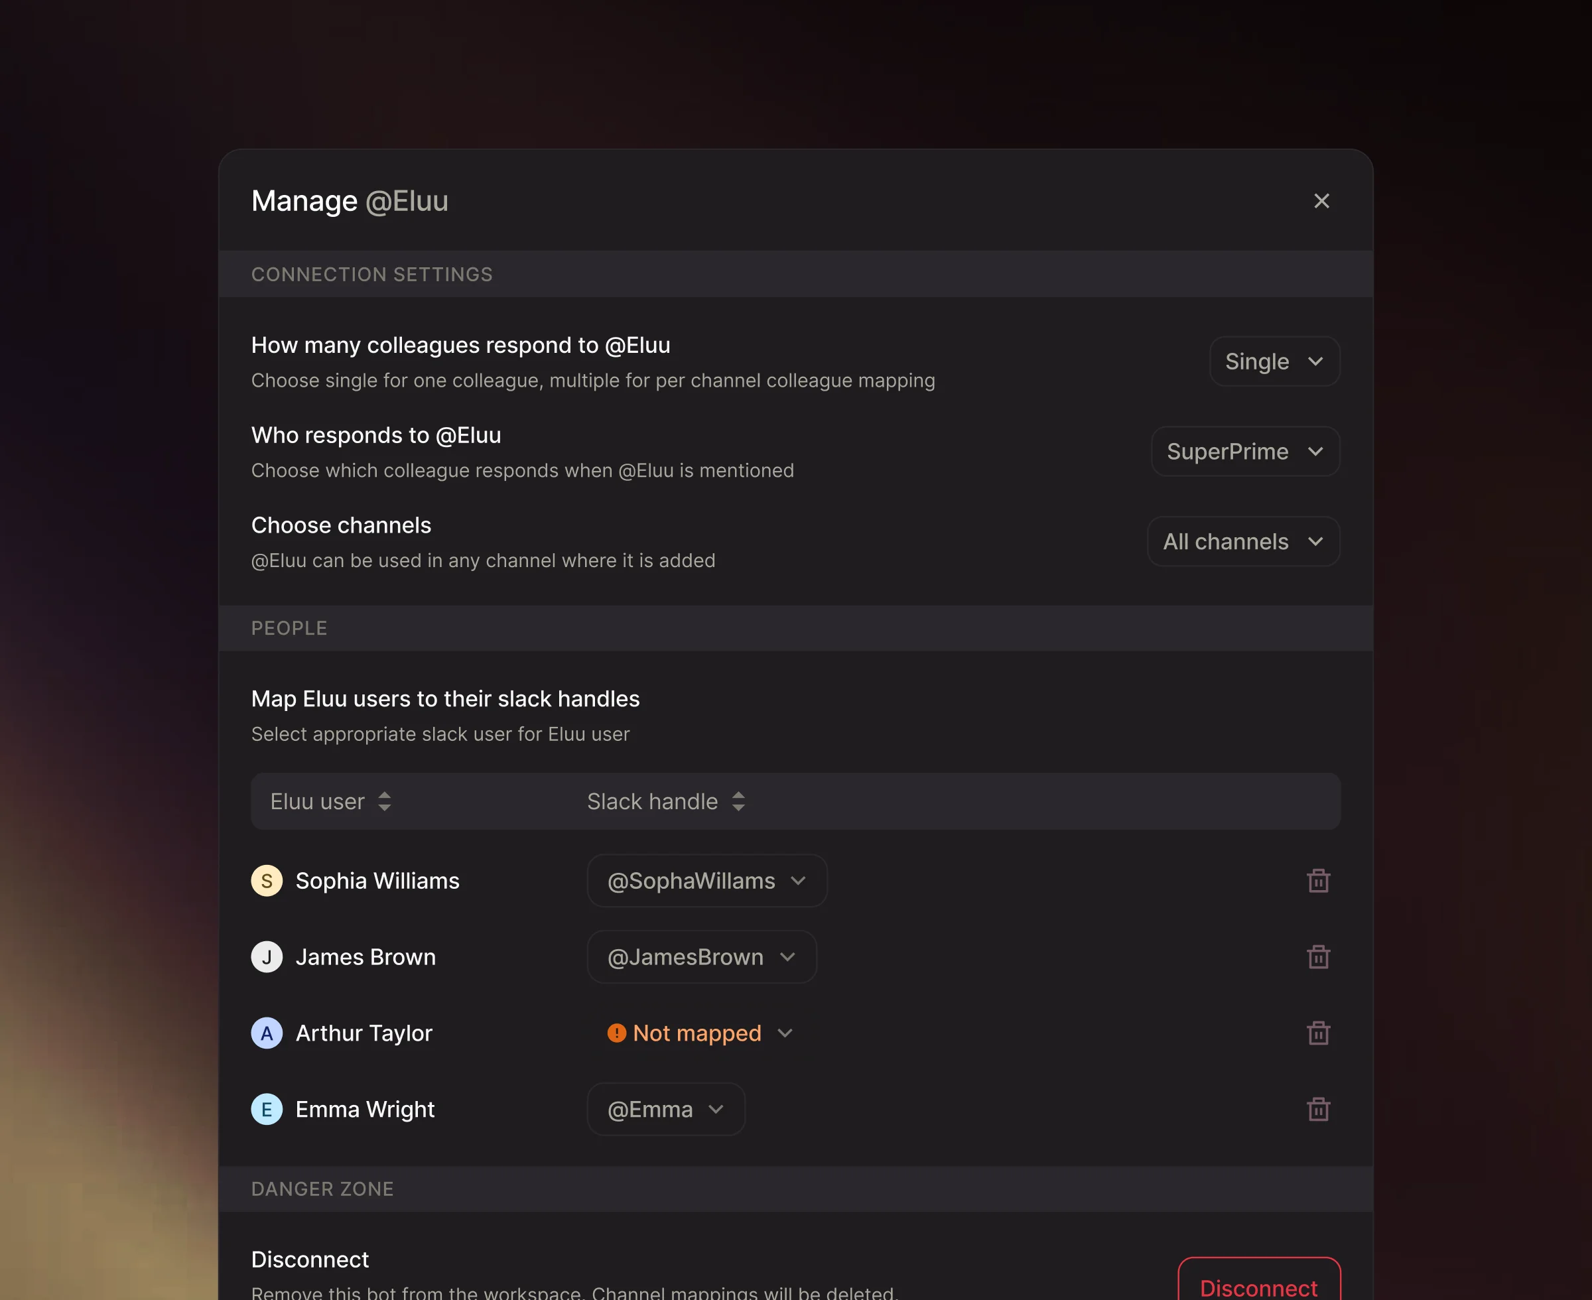The height and width of the screenshot is (1300, 1592).
Task: Remove Arthur Taylor using trash icon
Action: pos(1318,1033)
